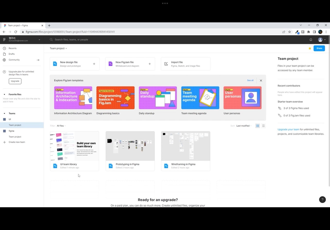
Task: Click the UI team library file icon
Action: (x=55, y=166)
